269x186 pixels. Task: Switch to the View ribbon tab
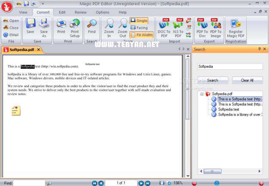tap(23, 12)
